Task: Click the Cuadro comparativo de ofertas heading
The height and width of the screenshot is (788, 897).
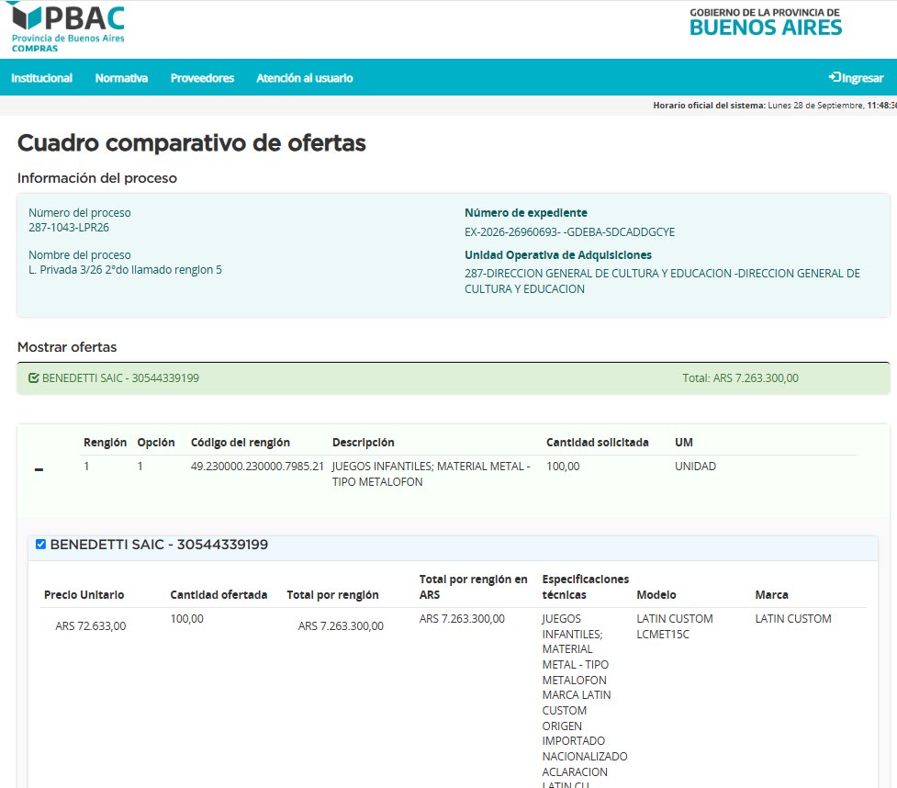Action: [192, 143]
